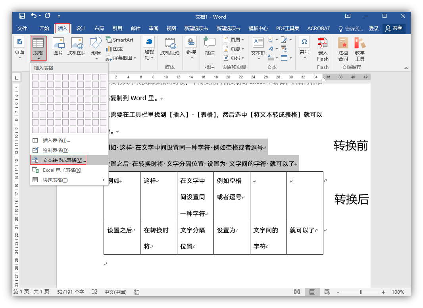Add a comment with 批注 icon

tap(210, 47)
